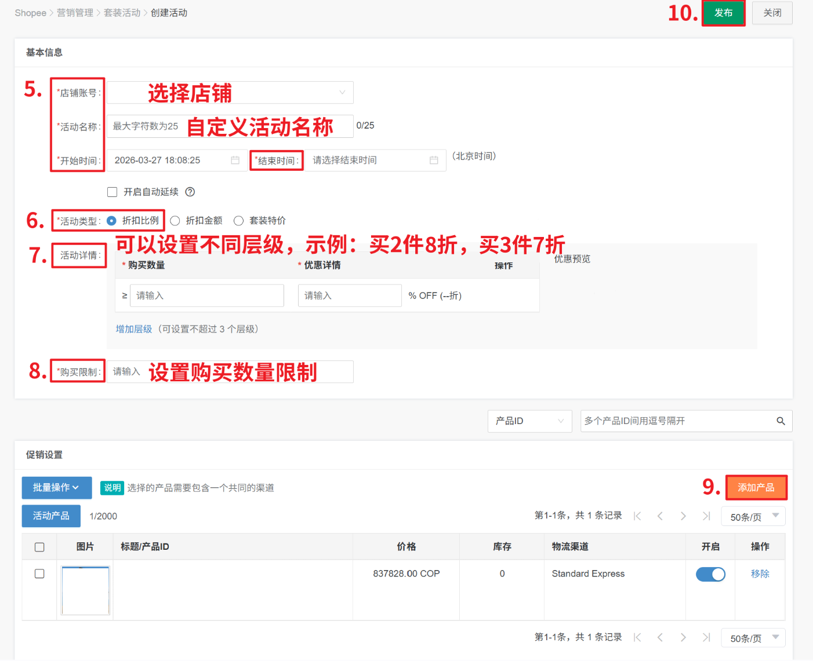
Task: Toggle the 开启 switch for the product row
Action: [x=710, y=574]
